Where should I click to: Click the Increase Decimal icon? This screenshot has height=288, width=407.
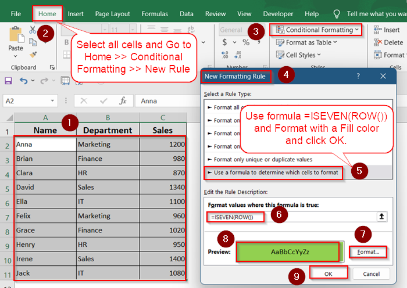225,54
